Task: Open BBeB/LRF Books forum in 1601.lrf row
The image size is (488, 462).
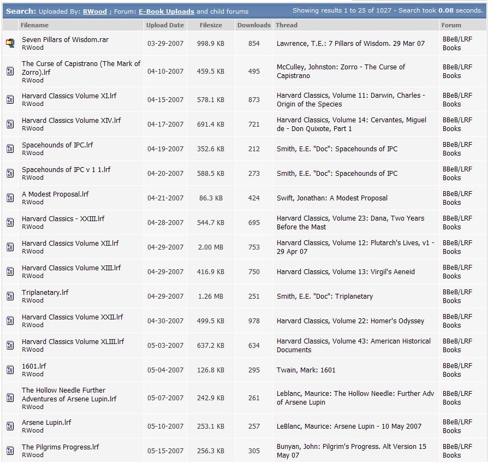Action: click(x=457, y=370)
